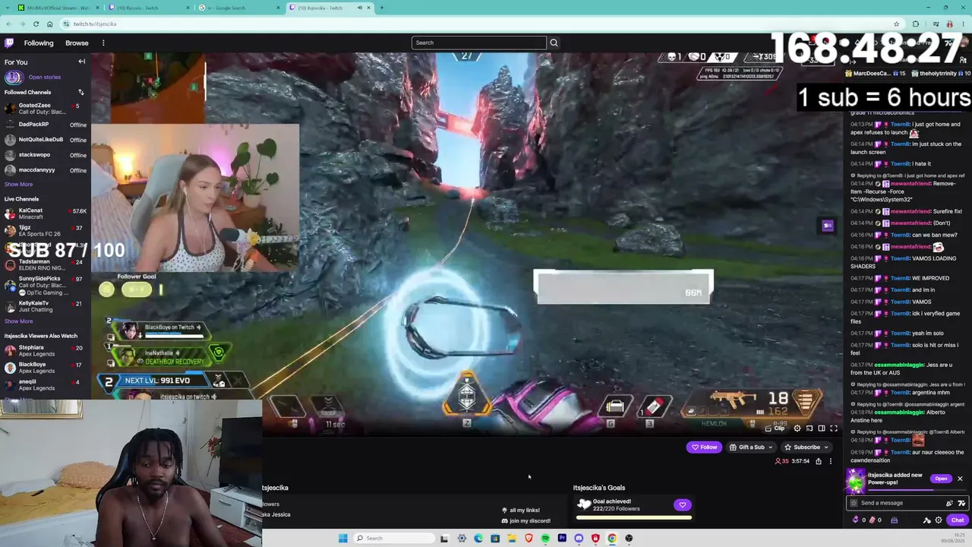Share the stream with the share icon
Image resolution: width=972 pixels, height=547 pixels.
pyautogui.click(x=819, y=461)
